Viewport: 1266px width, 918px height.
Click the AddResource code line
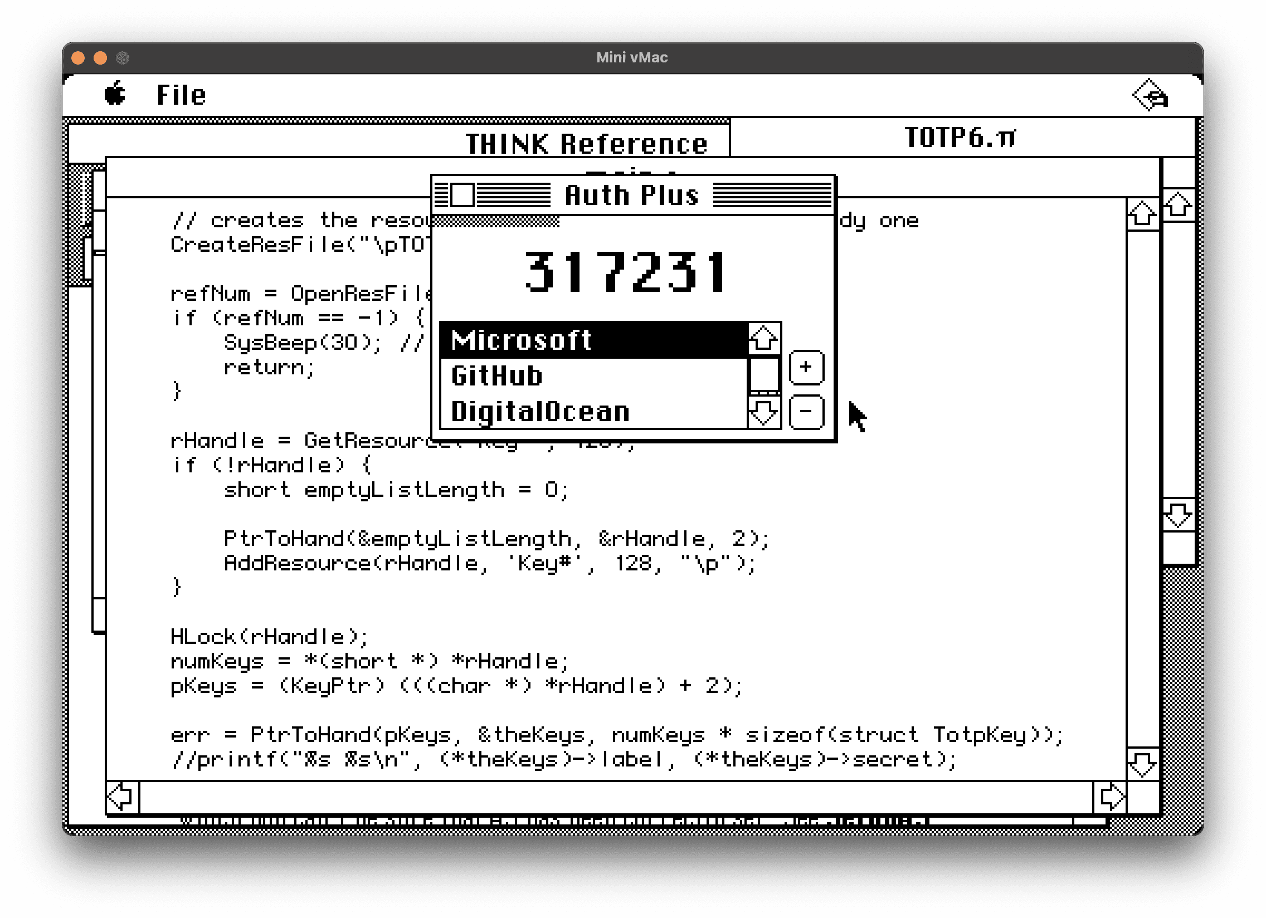point(490,563)
